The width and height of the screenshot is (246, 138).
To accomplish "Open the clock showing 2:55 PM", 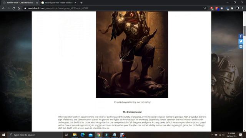I will [x=231, y=135].
